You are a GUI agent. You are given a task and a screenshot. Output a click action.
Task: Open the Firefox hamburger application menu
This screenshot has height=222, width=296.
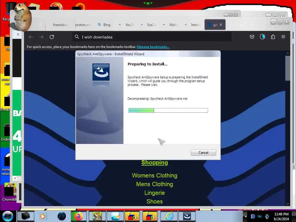tap(283, 37)
